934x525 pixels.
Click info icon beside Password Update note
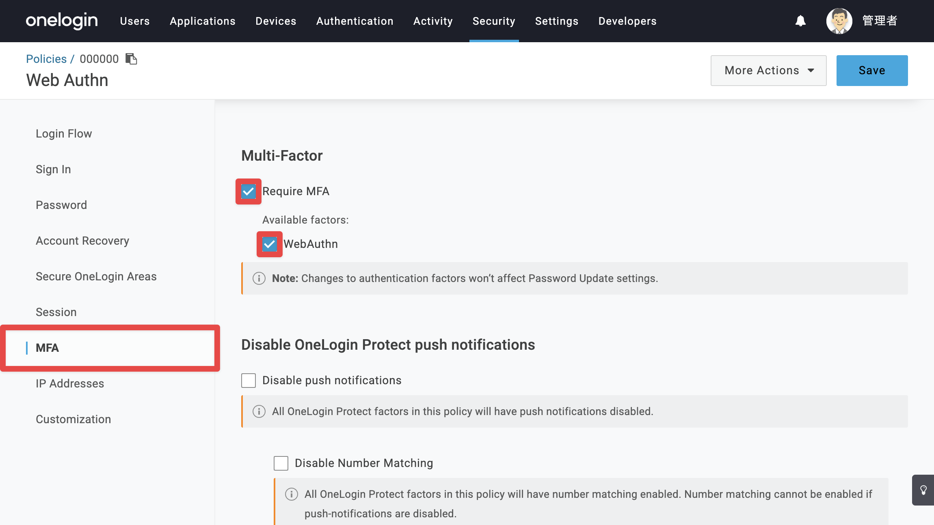click(x=259, y=278)
